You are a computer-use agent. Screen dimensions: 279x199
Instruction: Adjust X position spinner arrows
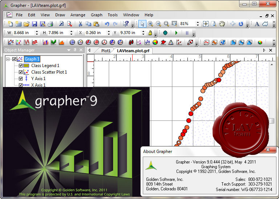pyautogui.click(x=109, y=33)
